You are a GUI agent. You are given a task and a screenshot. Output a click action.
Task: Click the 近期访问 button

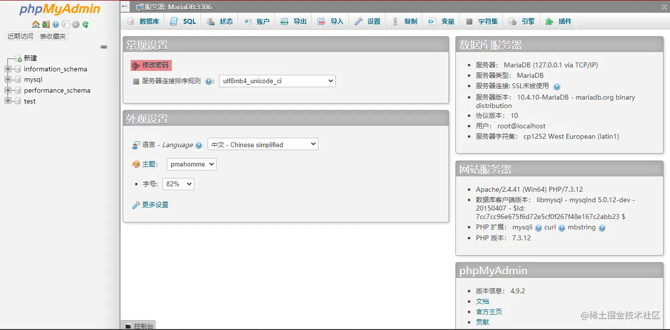point(20,36)
